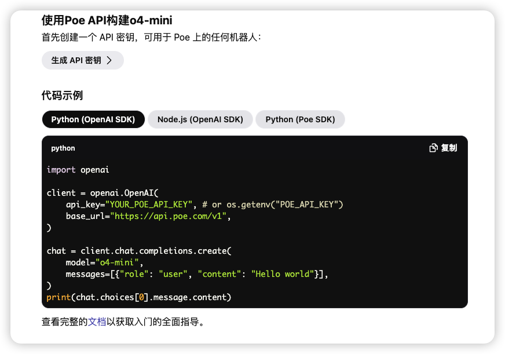Click the 复制 copy label
Viewport: 505px width, 354px height.
click(449, 148)
